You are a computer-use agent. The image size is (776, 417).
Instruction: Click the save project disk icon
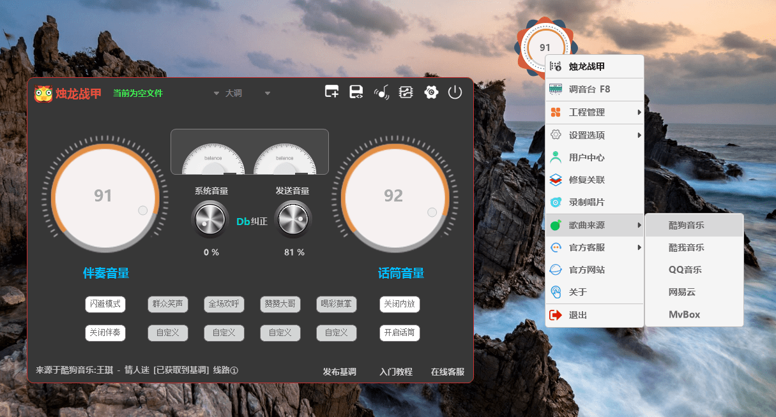click(356, 92)
